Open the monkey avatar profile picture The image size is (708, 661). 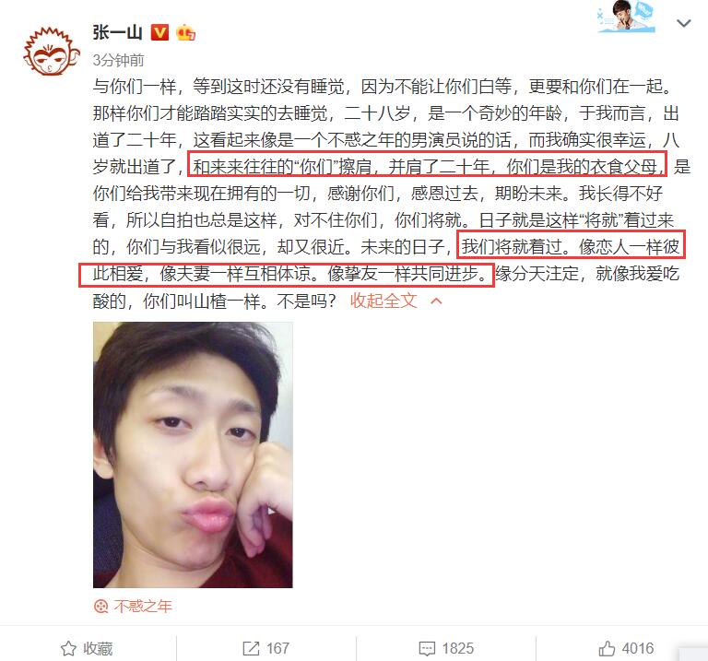click(52, 52)
